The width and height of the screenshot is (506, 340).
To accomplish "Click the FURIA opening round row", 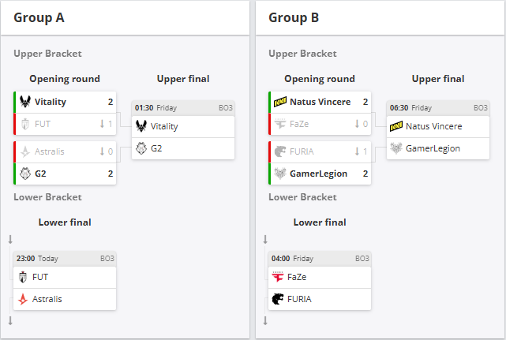I will 320,151.
